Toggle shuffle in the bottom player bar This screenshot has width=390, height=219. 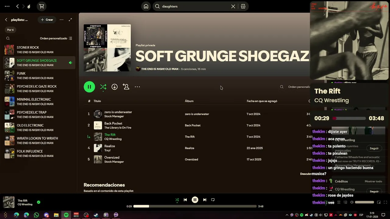(177, 200)
